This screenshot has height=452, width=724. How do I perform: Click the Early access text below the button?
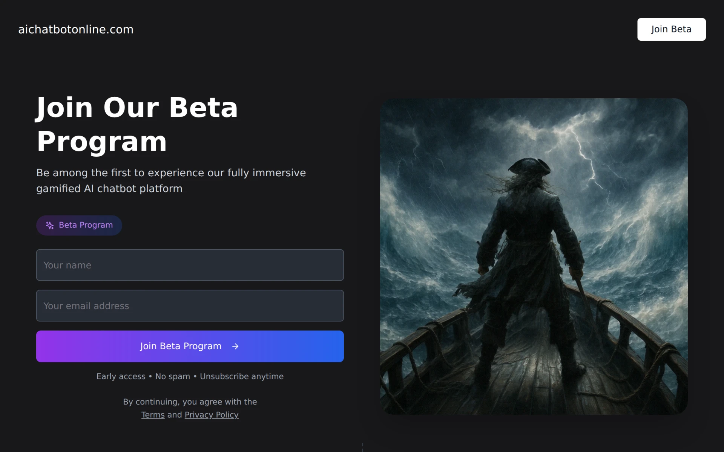pyautogui.click(x=121, y=376)
